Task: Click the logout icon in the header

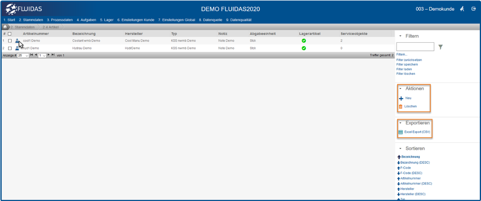Action: (x=473, y=9)
